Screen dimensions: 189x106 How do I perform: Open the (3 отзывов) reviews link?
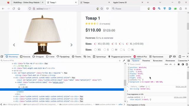(105, 24)
